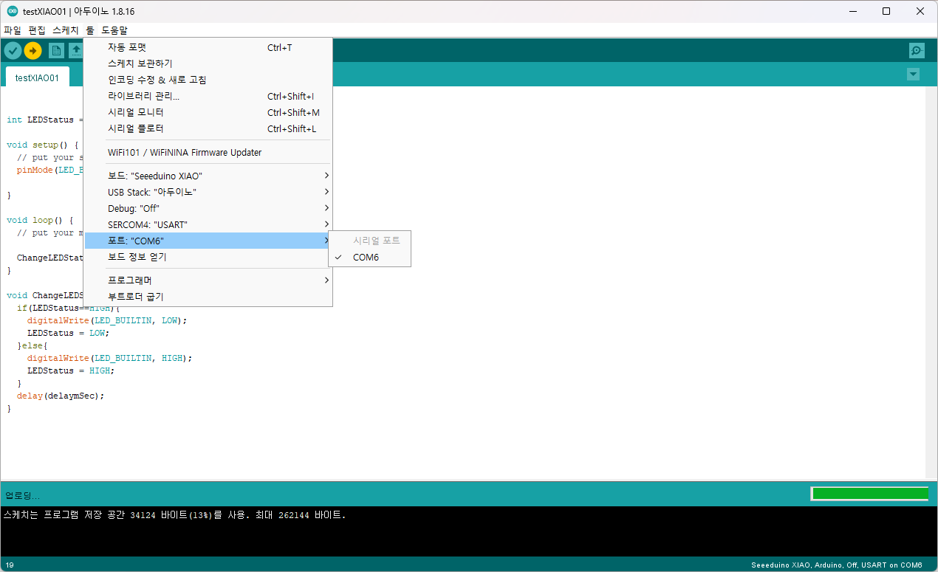
Task: Open the Serial Monitor magnifier icon
Action: tap(917, 51)
